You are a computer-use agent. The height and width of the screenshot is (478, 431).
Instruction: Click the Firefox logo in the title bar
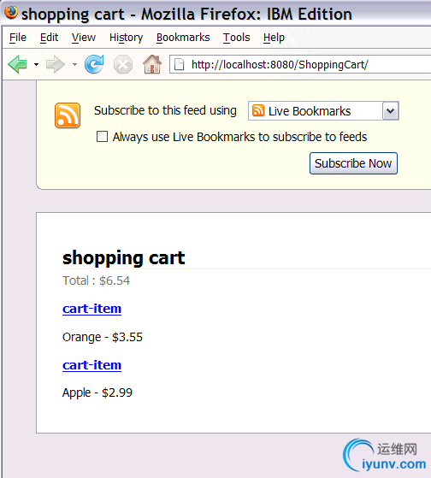[11, 13]
